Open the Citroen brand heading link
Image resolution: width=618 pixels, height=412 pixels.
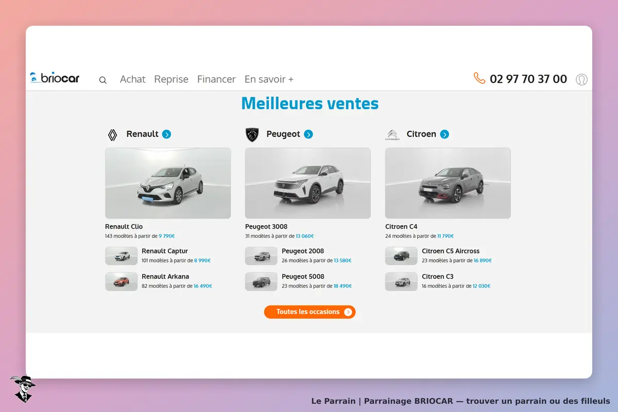click(421, 134)
